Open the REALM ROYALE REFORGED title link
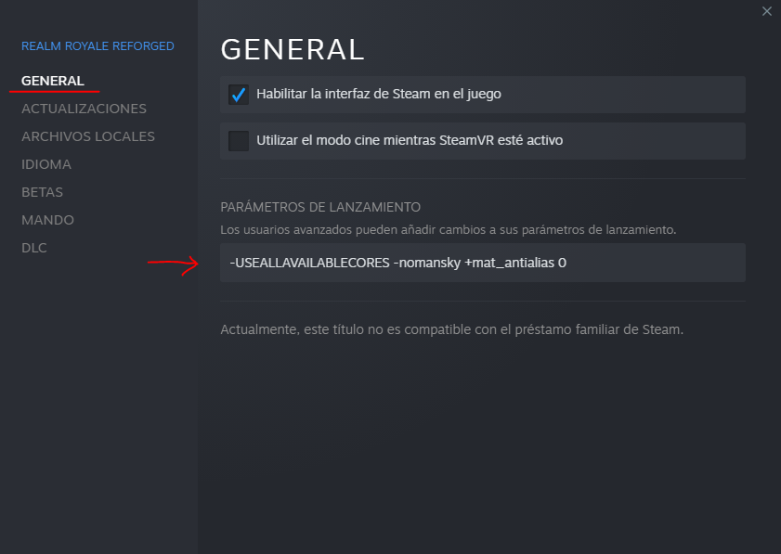This screenshot has width=781, height=554. [98, 45]
